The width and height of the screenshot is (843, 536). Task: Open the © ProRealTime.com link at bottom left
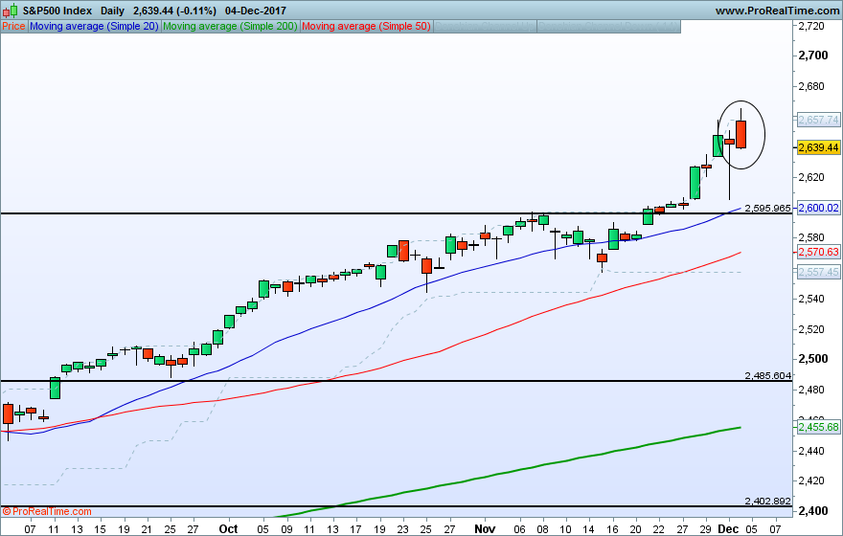(x=47, y=511)
